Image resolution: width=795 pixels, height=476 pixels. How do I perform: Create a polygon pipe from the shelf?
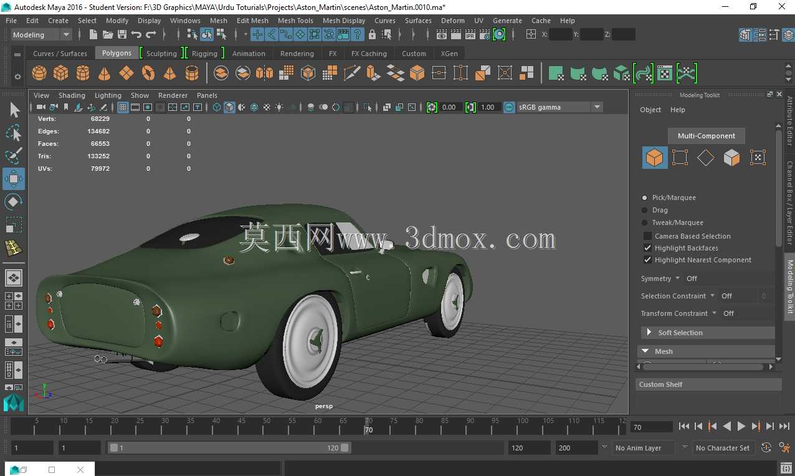[x=192, y=74]
